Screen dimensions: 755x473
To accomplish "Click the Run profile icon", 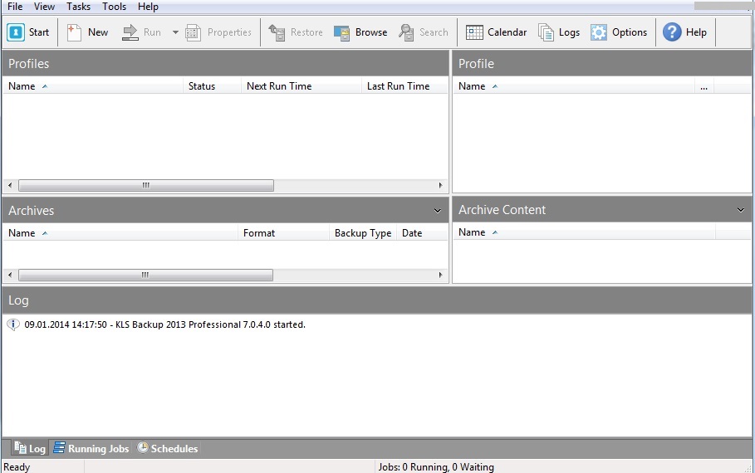I will tap(130, 32).
